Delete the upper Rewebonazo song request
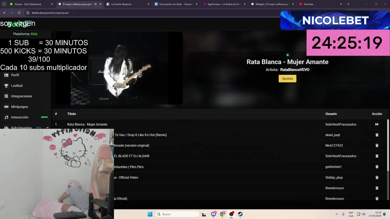This screenshot has height=219, width=390. [x=377, y=188]
